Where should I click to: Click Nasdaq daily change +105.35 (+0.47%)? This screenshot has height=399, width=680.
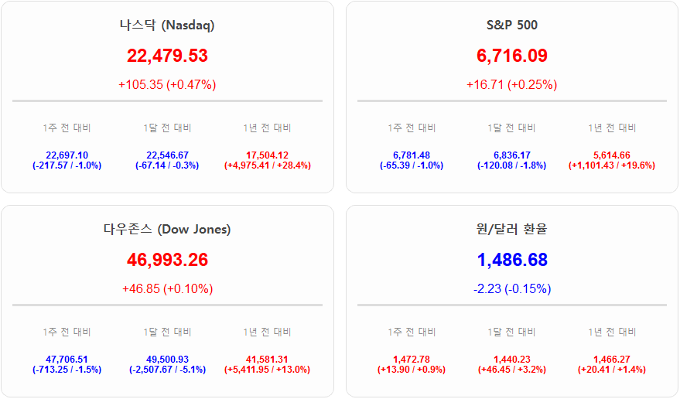[x=167, y=84]
